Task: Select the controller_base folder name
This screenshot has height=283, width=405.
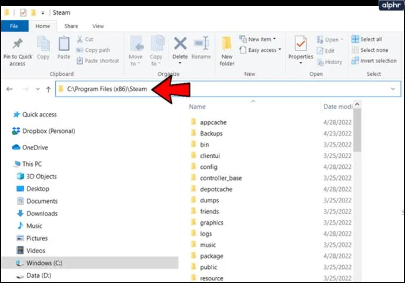Action: (221, 178)
